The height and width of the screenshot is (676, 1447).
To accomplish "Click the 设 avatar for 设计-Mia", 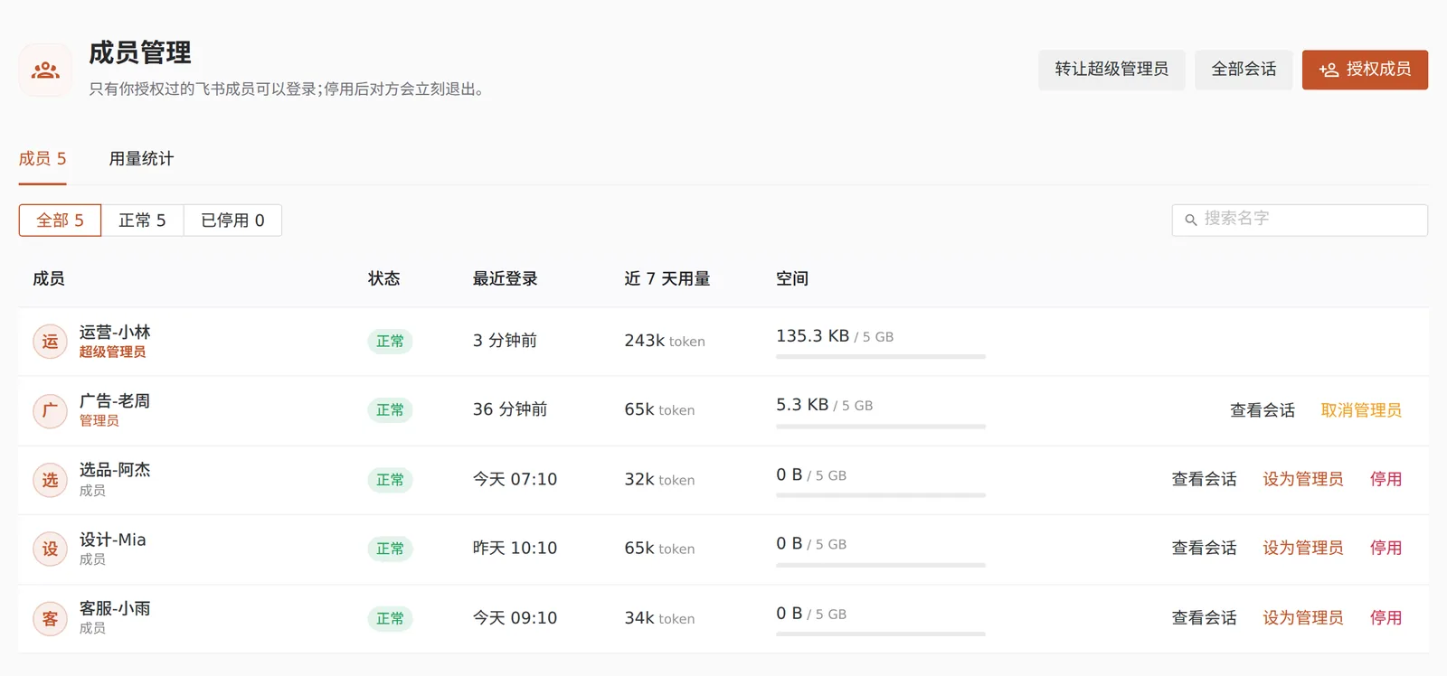I will (x=50, y=549).
